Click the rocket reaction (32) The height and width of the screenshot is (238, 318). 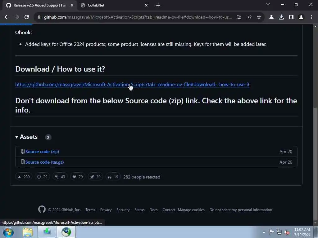(x=95, y=177)
